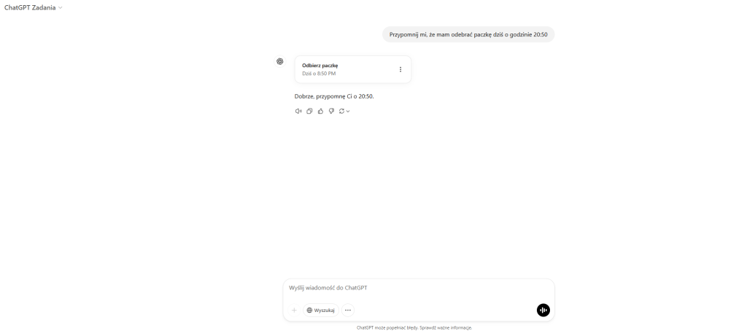Open three-dot menu on Odbierz paczkę card
This screenshot has width=747, height=331.
click(x=400, y=69)
